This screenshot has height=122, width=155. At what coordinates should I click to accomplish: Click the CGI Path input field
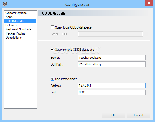(x=112, y=64)
